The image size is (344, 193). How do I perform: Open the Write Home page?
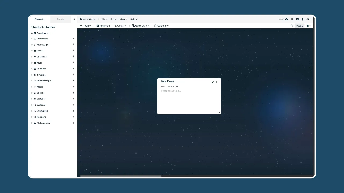click(x=88, y=19)
